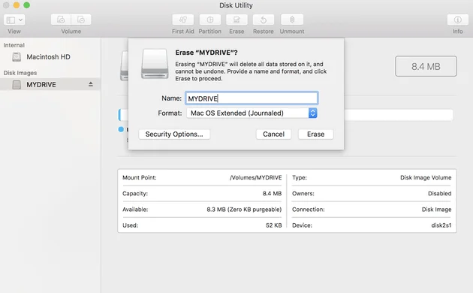
Task: Click the Name text field
Action: (252, 98)
